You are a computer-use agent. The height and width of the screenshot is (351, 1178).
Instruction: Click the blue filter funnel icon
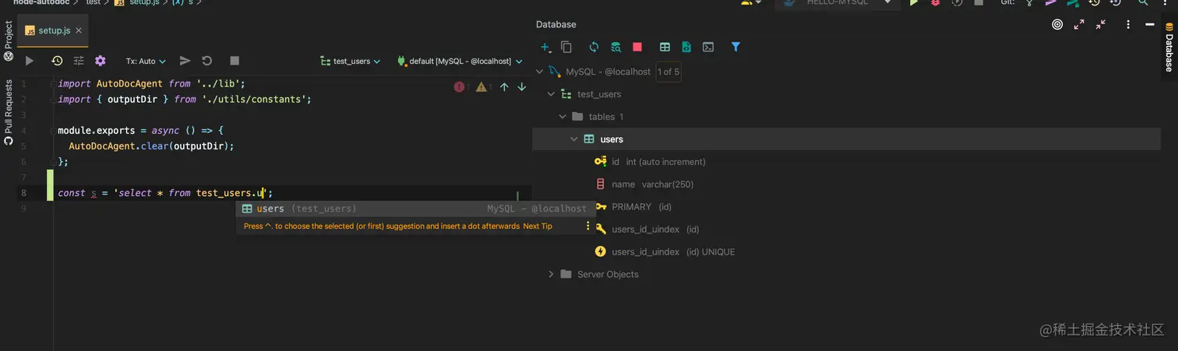coord(735,47)
